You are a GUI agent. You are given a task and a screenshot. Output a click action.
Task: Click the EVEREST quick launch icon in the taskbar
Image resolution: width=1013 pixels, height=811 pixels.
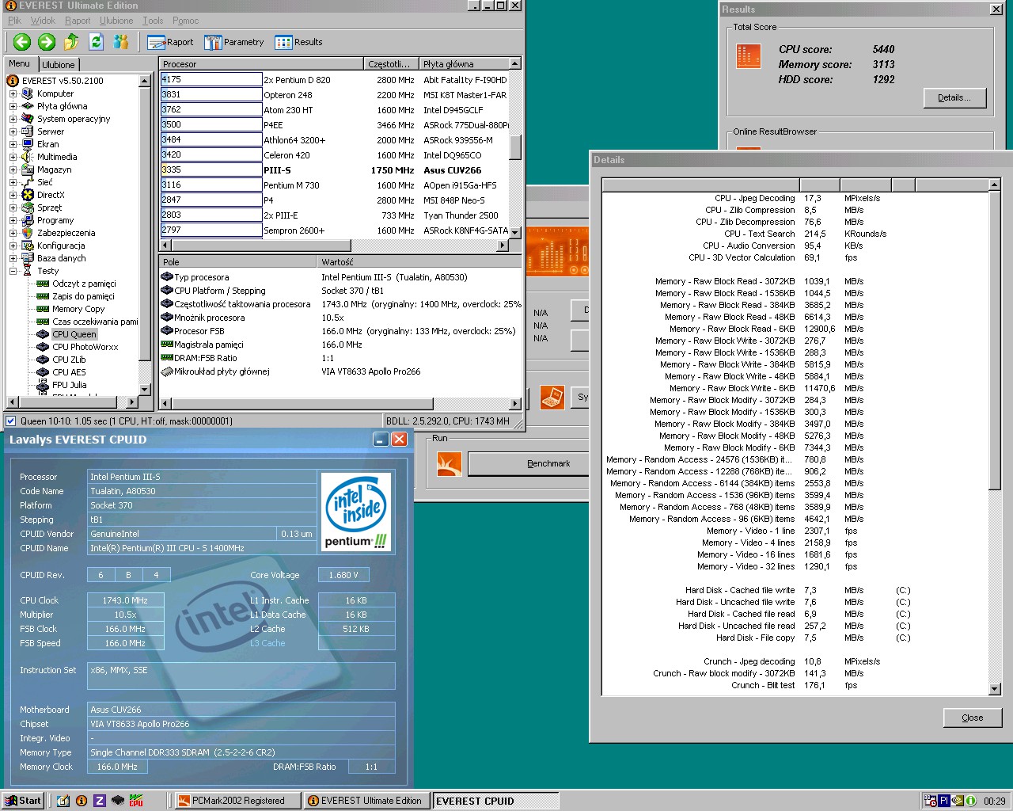click(81, 801)
